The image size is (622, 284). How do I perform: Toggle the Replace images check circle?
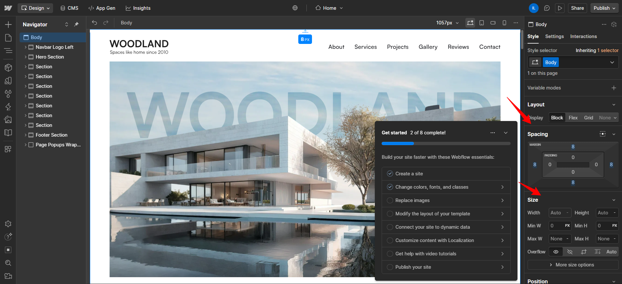click(390, 200)
